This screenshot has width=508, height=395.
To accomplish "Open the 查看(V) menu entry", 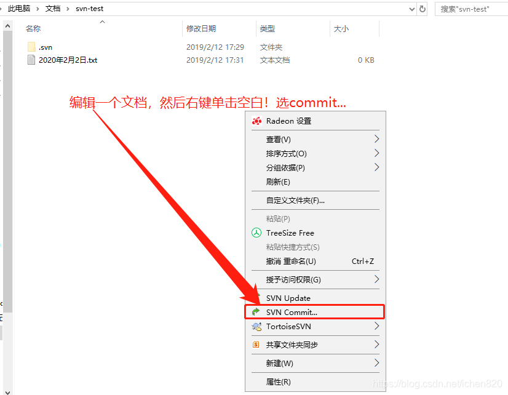I will click(x=316, y=139).
